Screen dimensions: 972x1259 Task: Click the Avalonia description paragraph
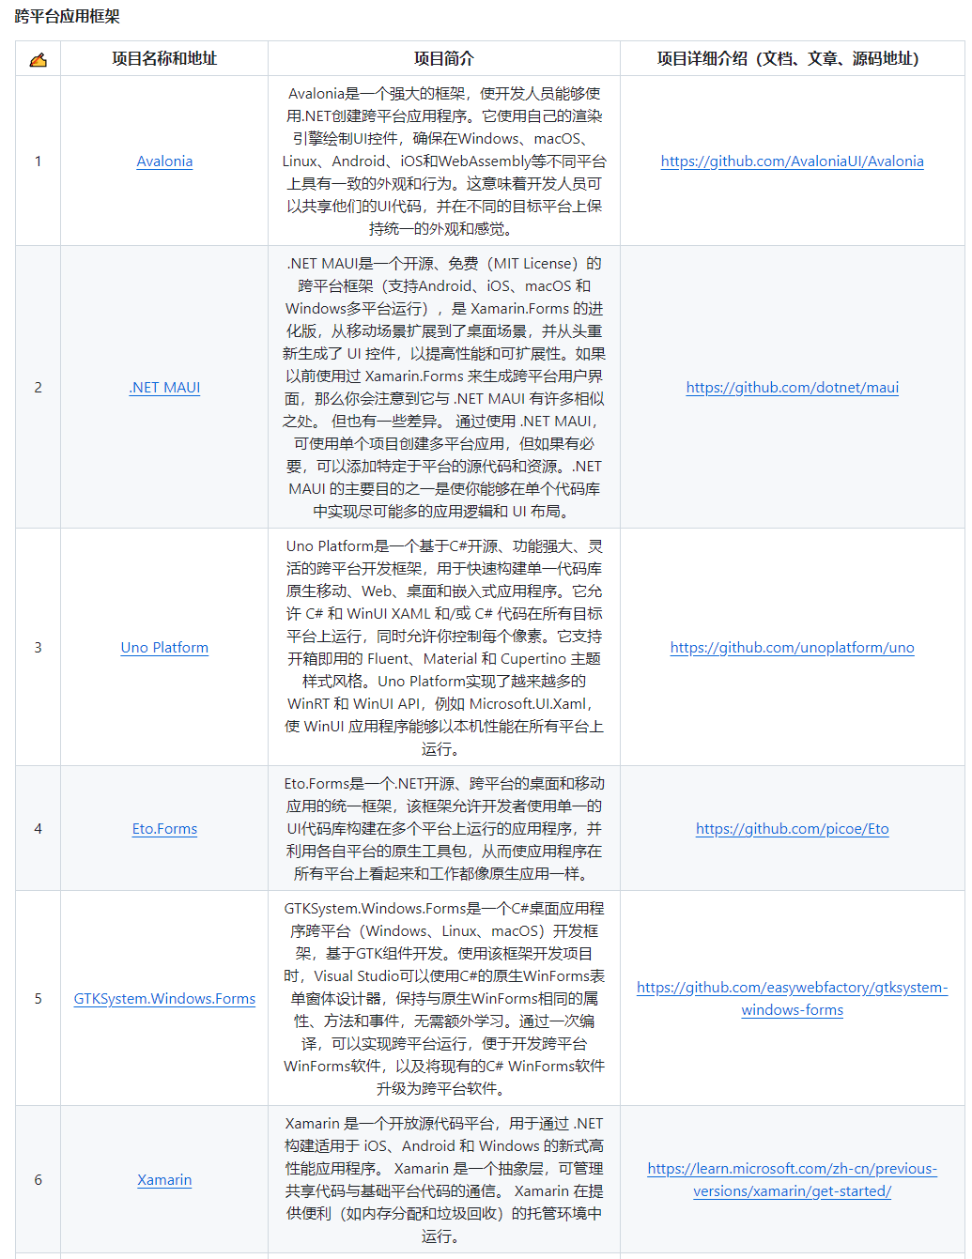(x=444, y=161)
